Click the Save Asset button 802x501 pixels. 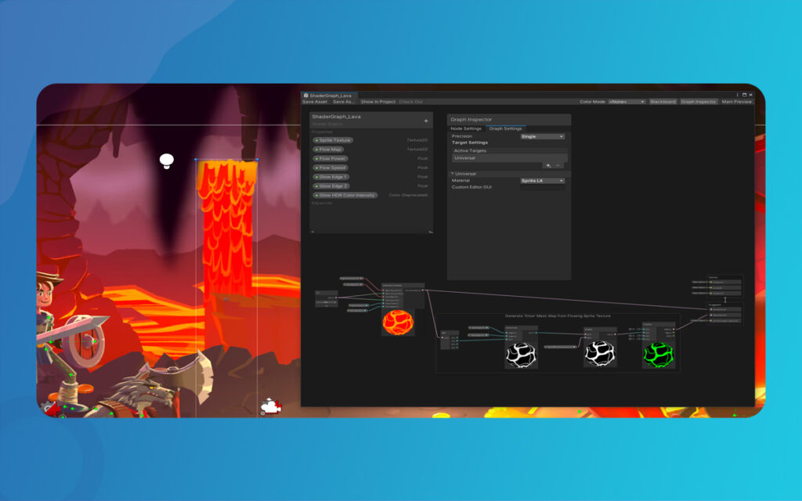click(315, 102)
